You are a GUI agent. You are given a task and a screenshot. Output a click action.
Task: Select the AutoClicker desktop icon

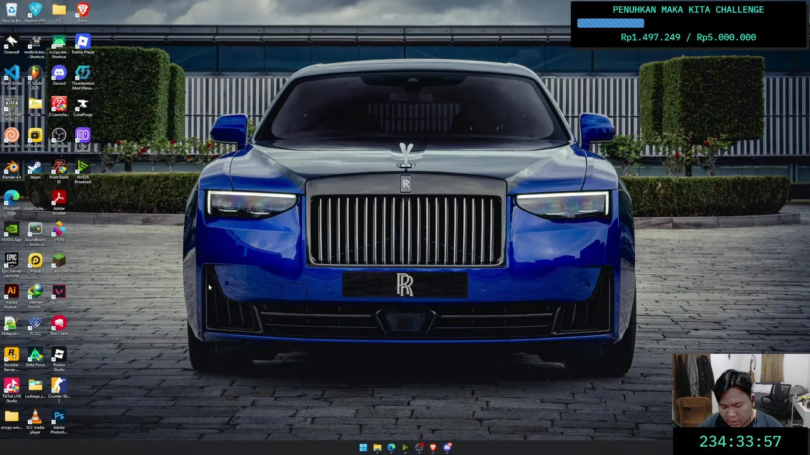[35, 200]
